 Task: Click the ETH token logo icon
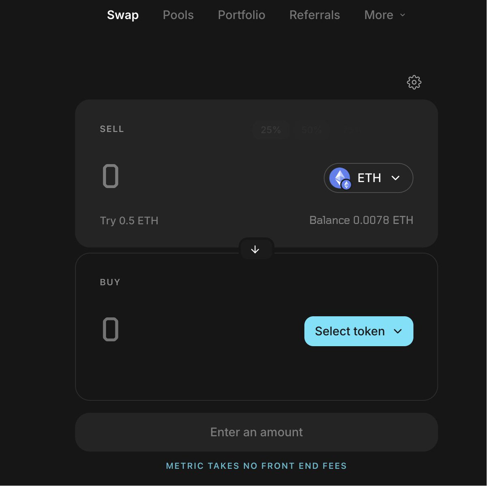coord(340,178)
